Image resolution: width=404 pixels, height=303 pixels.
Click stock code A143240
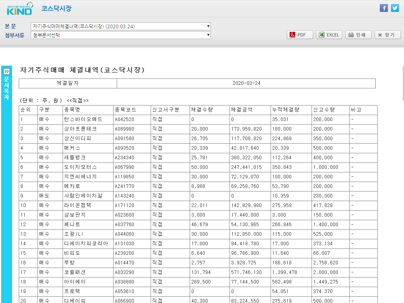pyautogui.click(x=124, y=196)
